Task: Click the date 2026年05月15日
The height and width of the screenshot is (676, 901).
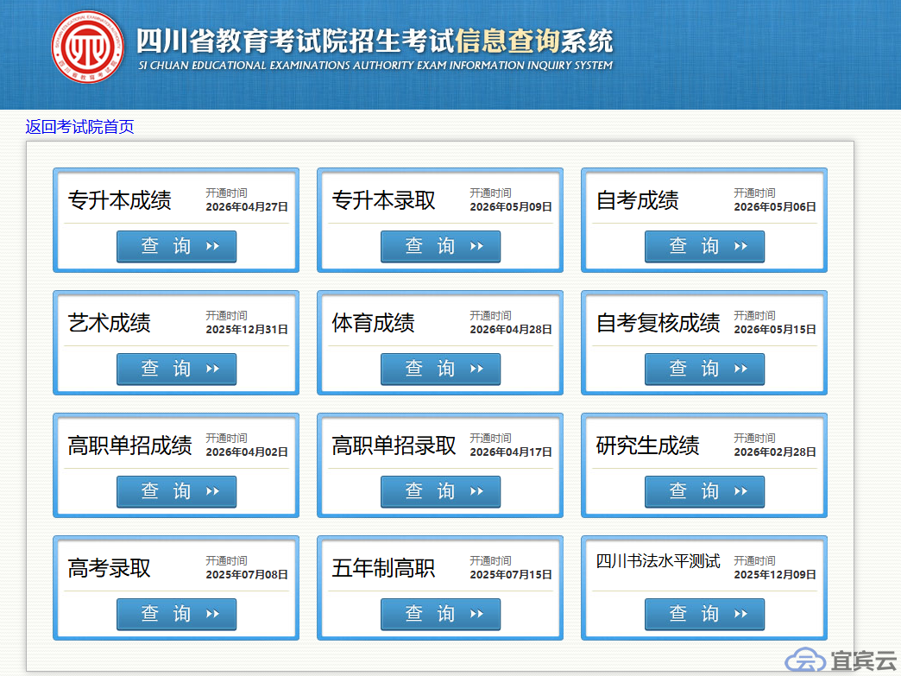Action: pos(775,330)
